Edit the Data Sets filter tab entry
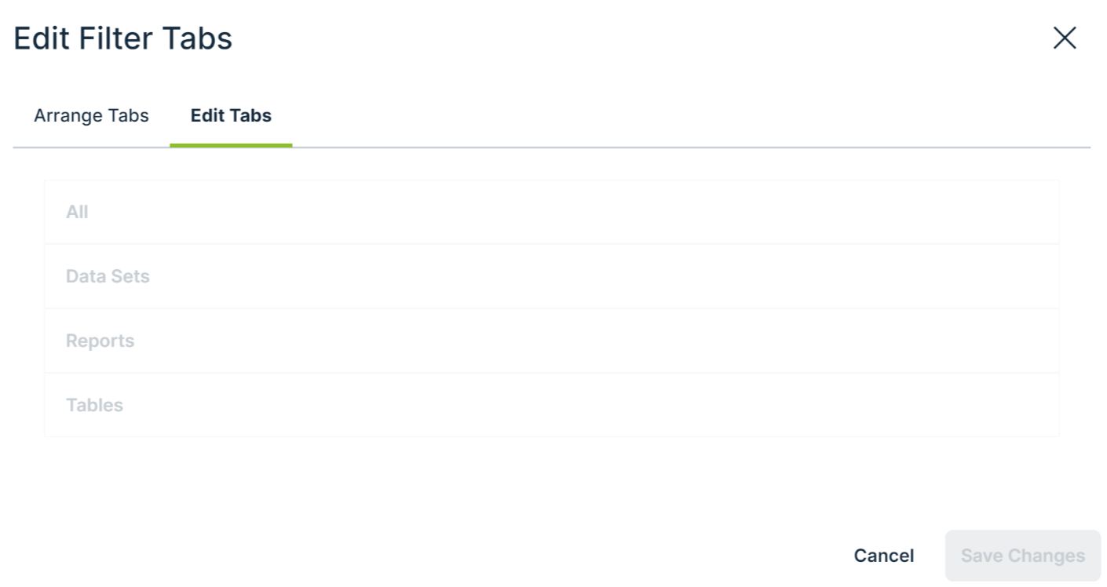 pos(108,276)
